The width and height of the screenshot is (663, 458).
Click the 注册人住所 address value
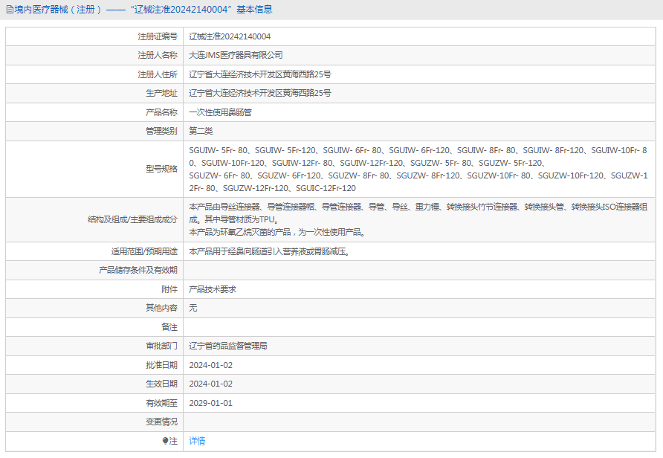click(260, 74)
